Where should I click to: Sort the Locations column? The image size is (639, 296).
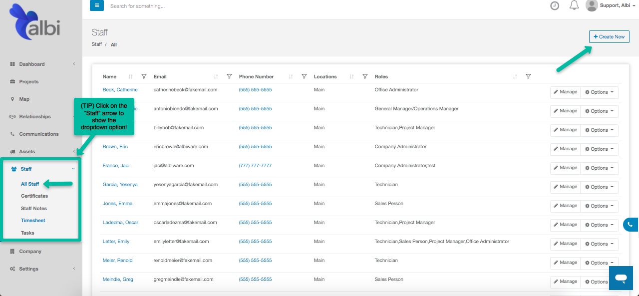tap(351, 77)
